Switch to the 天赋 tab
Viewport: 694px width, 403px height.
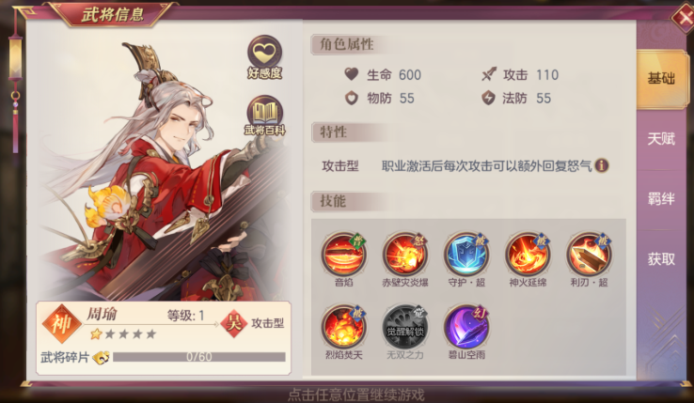661,139
